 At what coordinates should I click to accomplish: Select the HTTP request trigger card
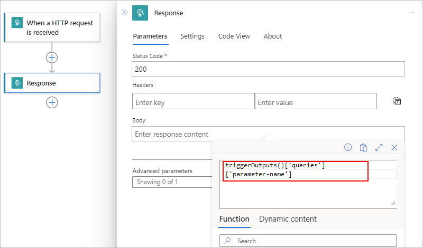click(52, 27)
